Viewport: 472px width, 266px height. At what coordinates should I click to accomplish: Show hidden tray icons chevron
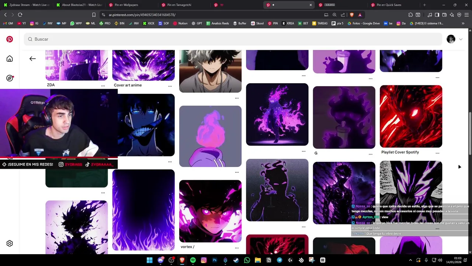410,260
